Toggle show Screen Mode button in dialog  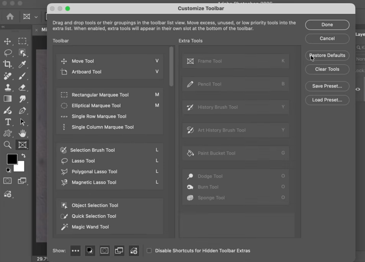click(x=119, y=250)
